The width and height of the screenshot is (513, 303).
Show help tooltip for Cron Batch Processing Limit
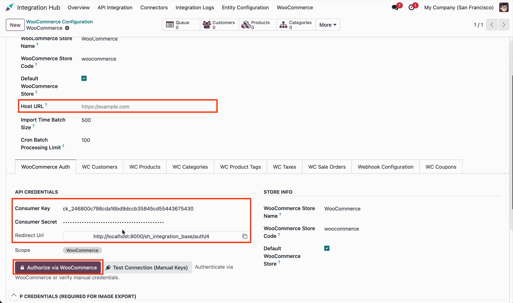click(x=63, y=146)
